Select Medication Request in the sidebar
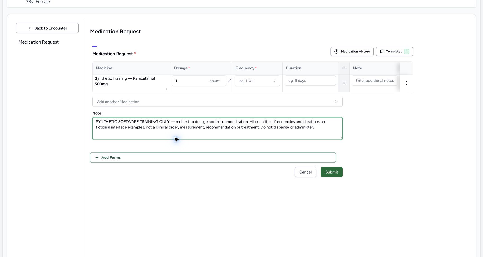Viewport: 483px width, 257px height. pos(39,42)
